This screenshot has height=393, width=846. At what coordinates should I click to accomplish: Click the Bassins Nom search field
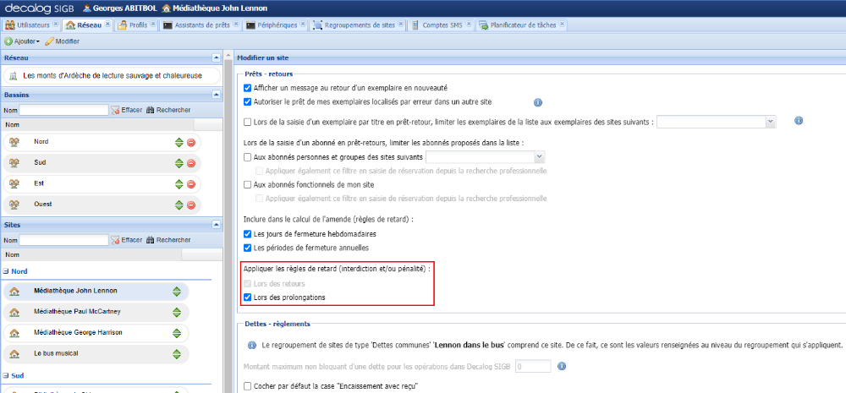pyautogui.click(x=63, y=110)
